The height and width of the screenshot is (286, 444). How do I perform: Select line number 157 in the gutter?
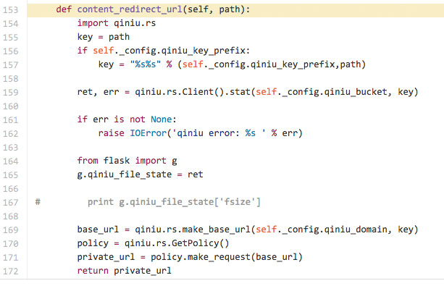[10, 65]
